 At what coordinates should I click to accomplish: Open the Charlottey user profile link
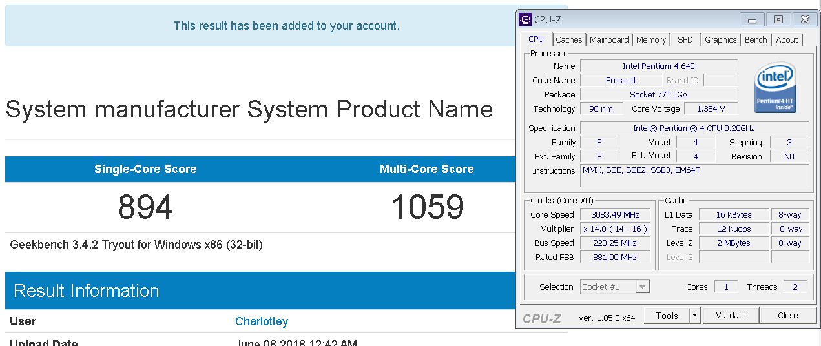tap(262, 321)
